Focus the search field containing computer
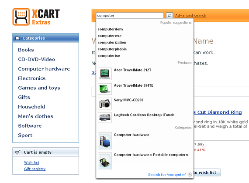The width and height of the screenshot is (249, 183). (x=130, y=16)
